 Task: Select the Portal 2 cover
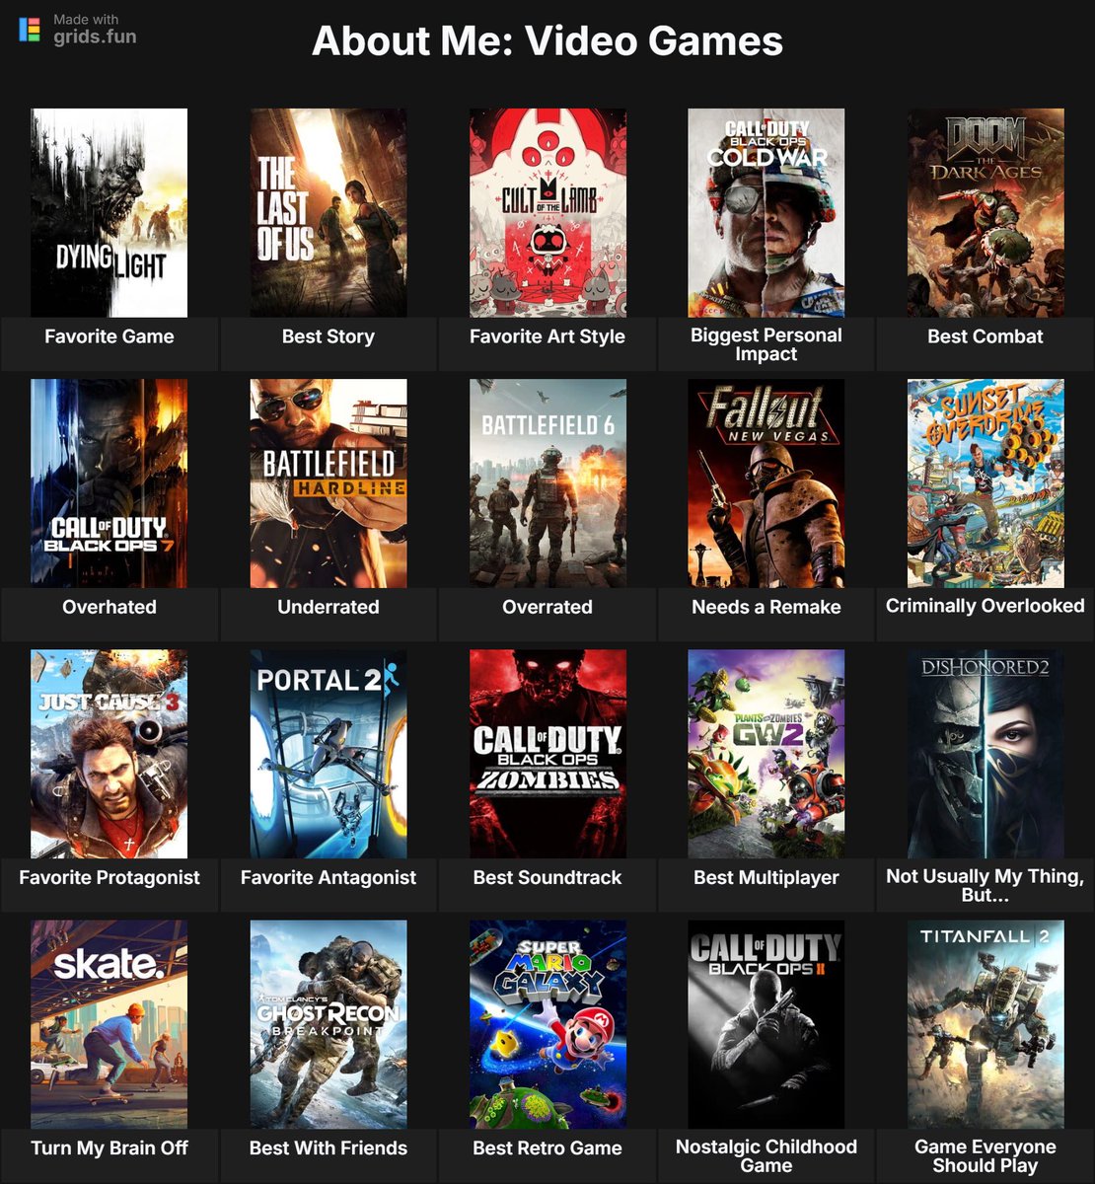pos(328,754)
